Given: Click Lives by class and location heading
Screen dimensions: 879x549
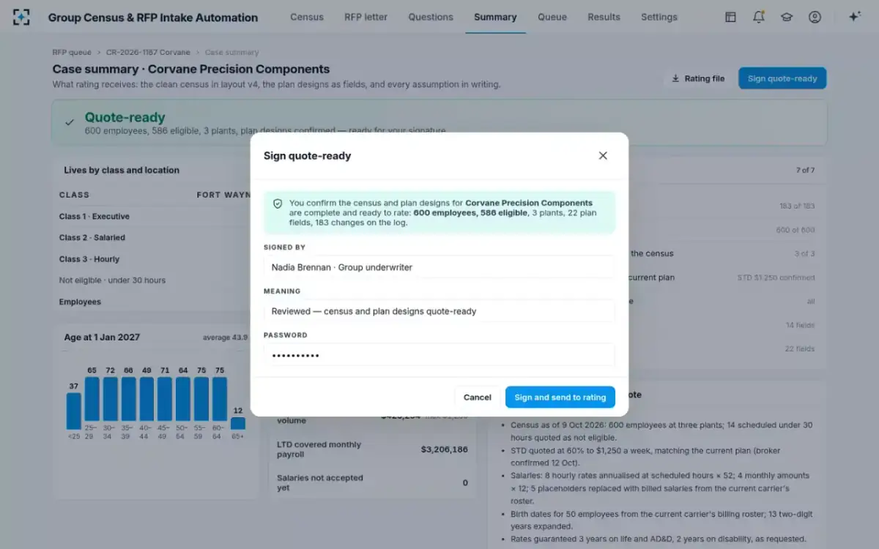Looking at the screenshot, I should 122,170.
